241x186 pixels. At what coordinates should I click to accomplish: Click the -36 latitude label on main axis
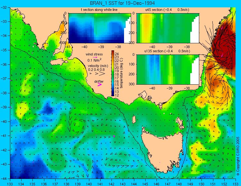pos(4,64)
